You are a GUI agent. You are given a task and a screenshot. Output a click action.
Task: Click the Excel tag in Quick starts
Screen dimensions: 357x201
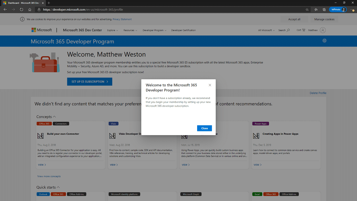click(x=257, y=194)
